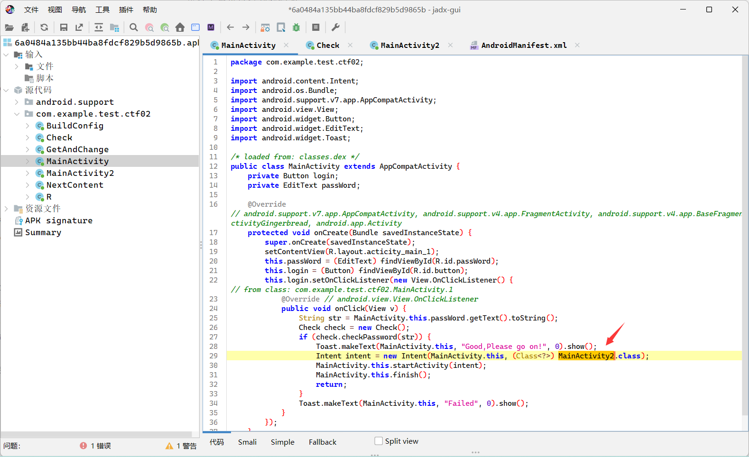Image resolution: width=749 pixels, height=457 pixels.
Task: Click the open file folder icon
Action: pos(9,27)
